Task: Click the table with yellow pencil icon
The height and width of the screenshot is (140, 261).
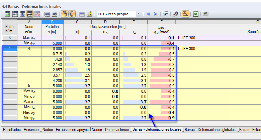Action: click(89, 14)
